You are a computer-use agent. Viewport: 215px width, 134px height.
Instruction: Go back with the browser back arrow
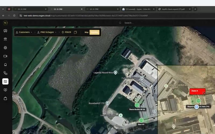point(3,16)
